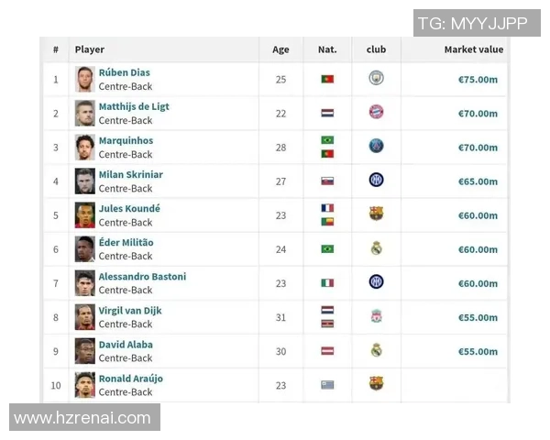Click the Austria flag icon
This screenshot has height=440, width=550.
pyautogui.click(x=327, y=351)
